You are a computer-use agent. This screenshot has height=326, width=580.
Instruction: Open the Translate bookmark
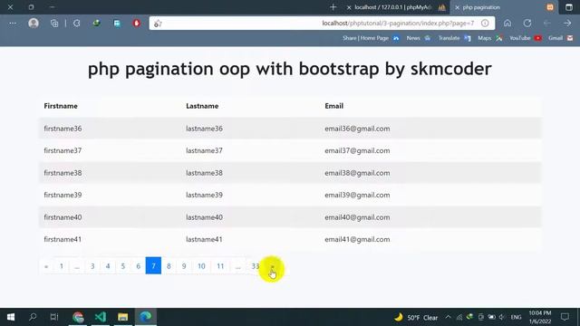[x=454, y=38]
